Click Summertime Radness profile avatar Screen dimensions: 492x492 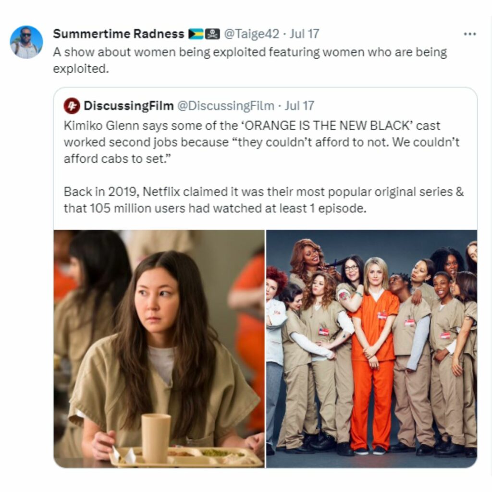(x=26, y=42)
